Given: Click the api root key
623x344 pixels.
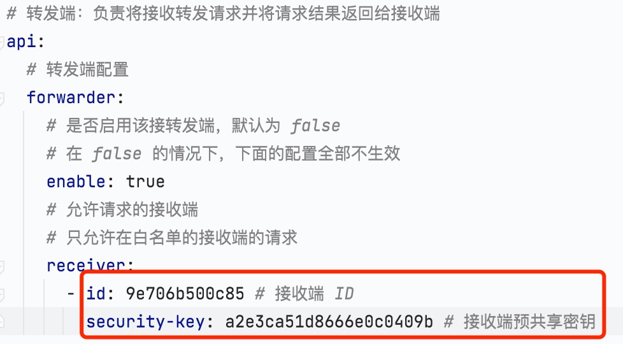Looking at the screenshot, I should click(21, 41).
